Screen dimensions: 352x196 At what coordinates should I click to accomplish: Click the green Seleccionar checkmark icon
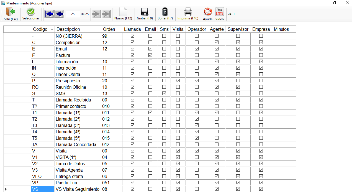click(31, 12)
